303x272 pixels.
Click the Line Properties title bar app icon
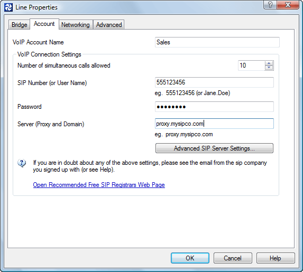8,7
